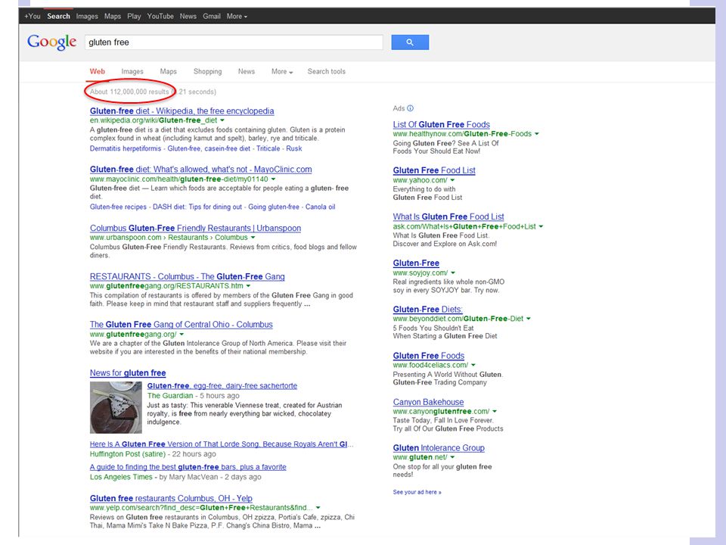Switch to the Maps results tab

(169, 71)
